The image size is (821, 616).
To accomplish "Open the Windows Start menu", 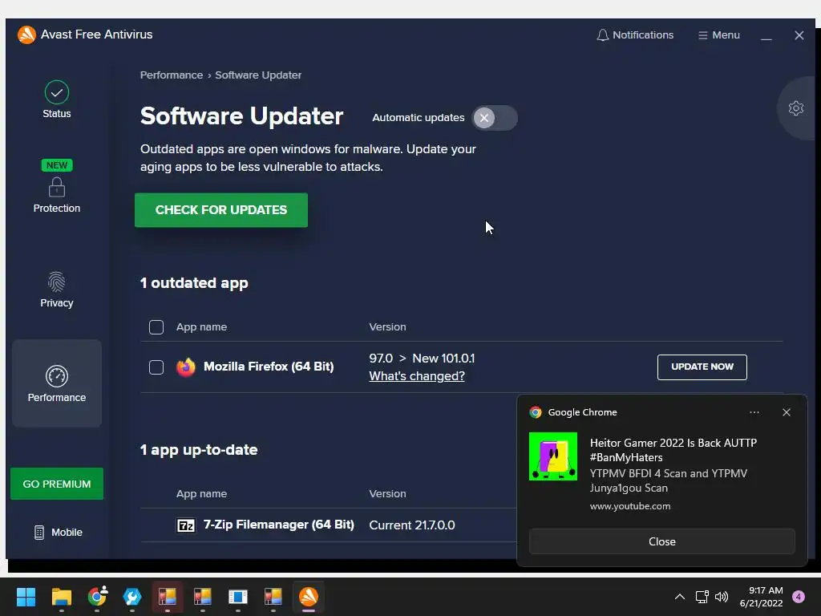I will tap(26, 597).
